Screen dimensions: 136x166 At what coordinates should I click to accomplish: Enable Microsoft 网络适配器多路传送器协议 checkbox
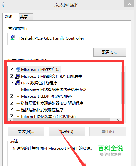tap(11, 90)
